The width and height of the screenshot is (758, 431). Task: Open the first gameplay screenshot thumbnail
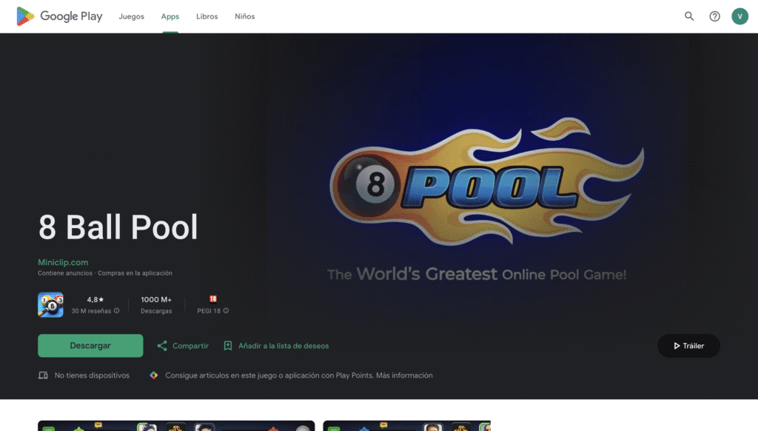[x=176, y=426]
